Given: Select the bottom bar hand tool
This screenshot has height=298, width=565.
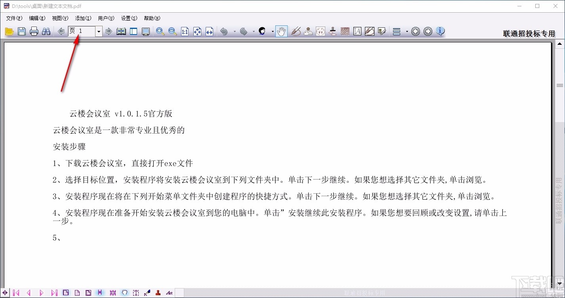Looking at the screenshot, I should [124, 293].
